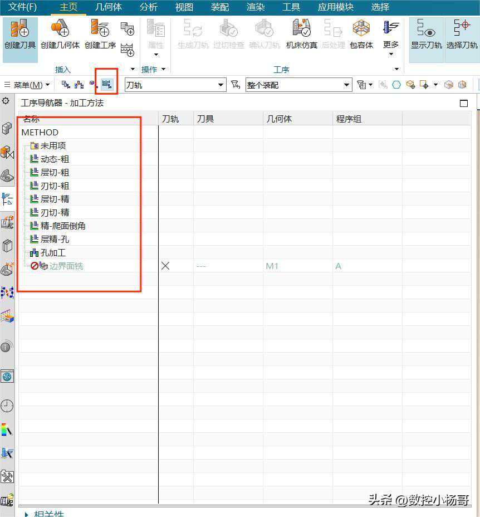Screen dimensions: 480x517
Task: Select the 边界面铣 operation
Action: [x=66, y=266]
